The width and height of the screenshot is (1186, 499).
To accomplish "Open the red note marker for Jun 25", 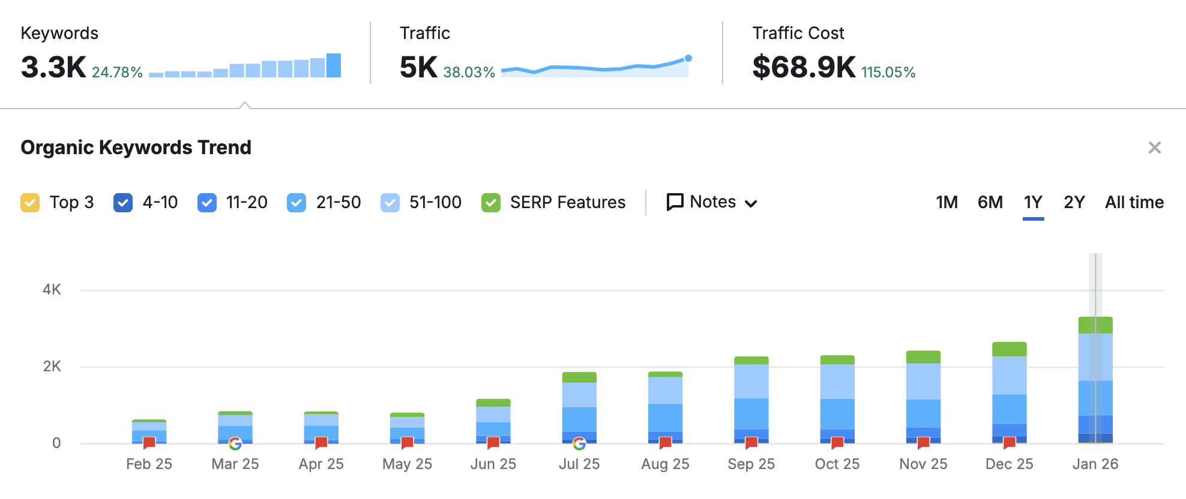I will click(493, 443).
